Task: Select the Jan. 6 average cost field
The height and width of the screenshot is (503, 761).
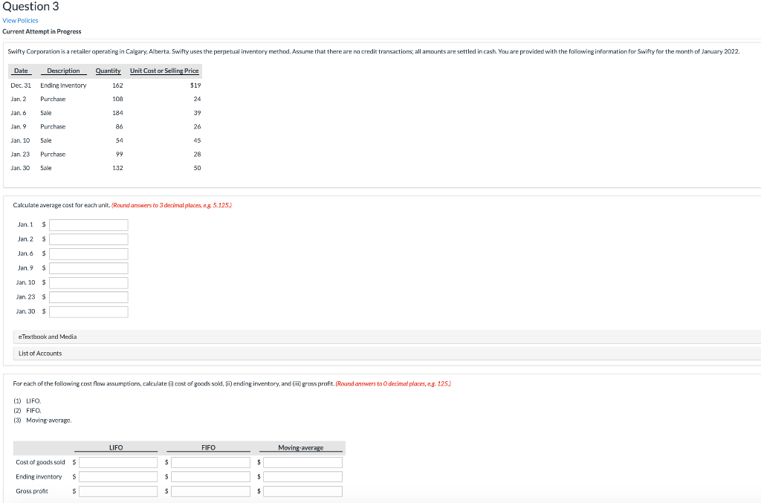Action: pos(88,253)
